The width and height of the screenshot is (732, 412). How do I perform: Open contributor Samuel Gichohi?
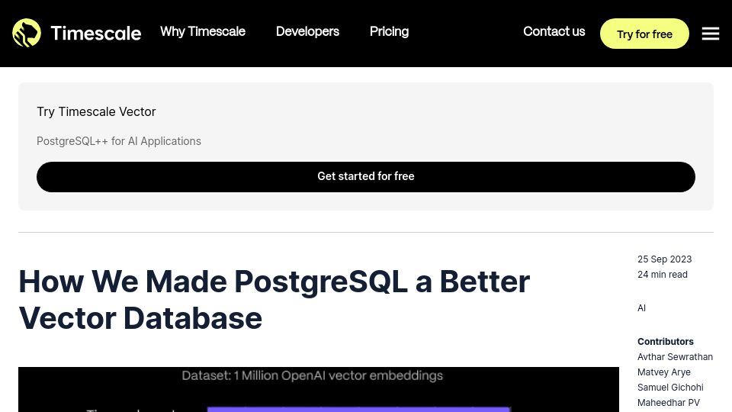(x=670, y=388)
